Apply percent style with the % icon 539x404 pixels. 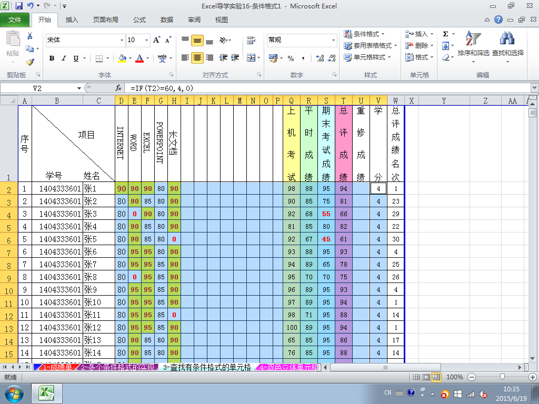[291, 58]
